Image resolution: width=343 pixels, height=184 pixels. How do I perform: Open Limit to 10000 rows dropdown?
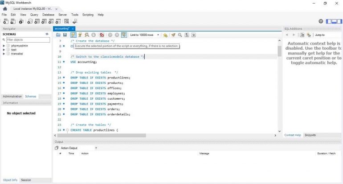pos(144,35)
